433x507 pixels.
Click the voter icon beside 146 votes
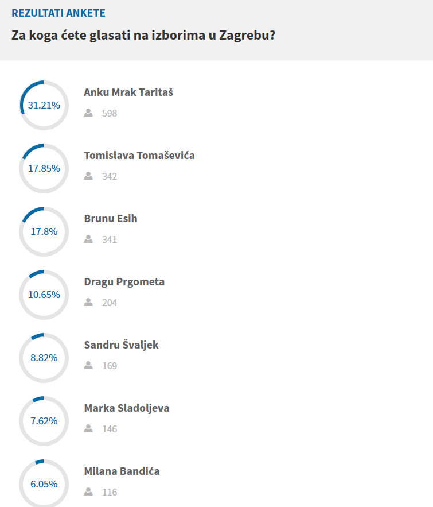(88, 429)
